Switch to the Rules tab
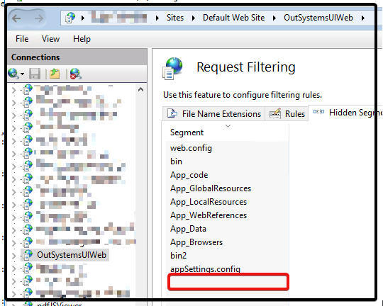The width and height of the screenshot is (383, 306). point(287,114)
